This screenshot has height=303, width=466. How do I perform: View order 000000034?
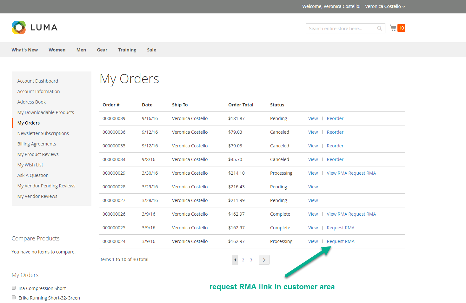[313, 159]
